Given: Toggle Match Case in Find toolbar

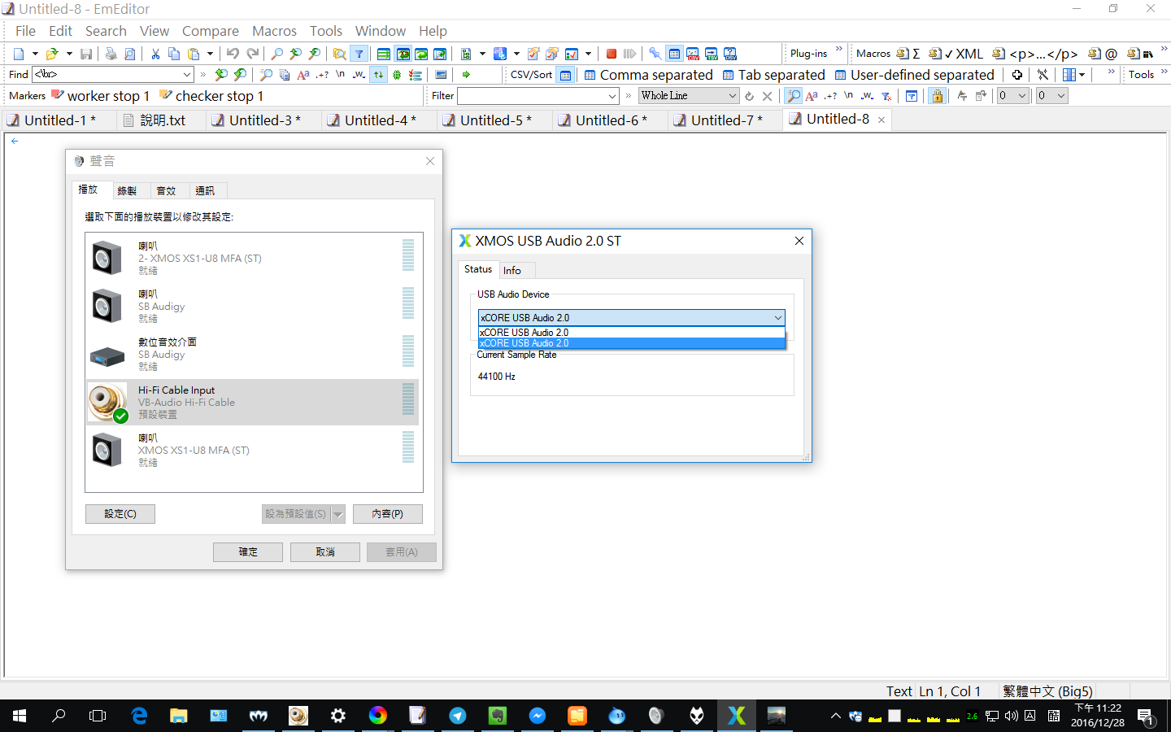Looking at the screenshot, I should (303, 75).
